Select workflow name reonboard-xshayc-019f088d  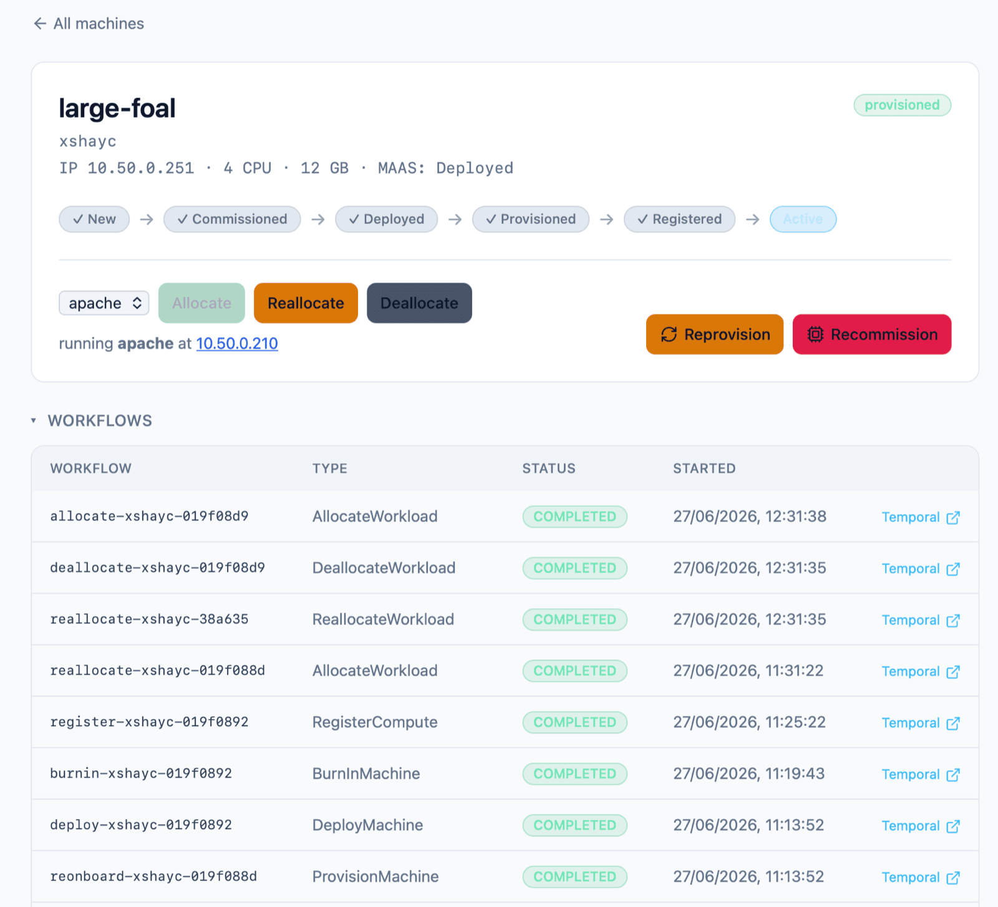click(153, 876)
